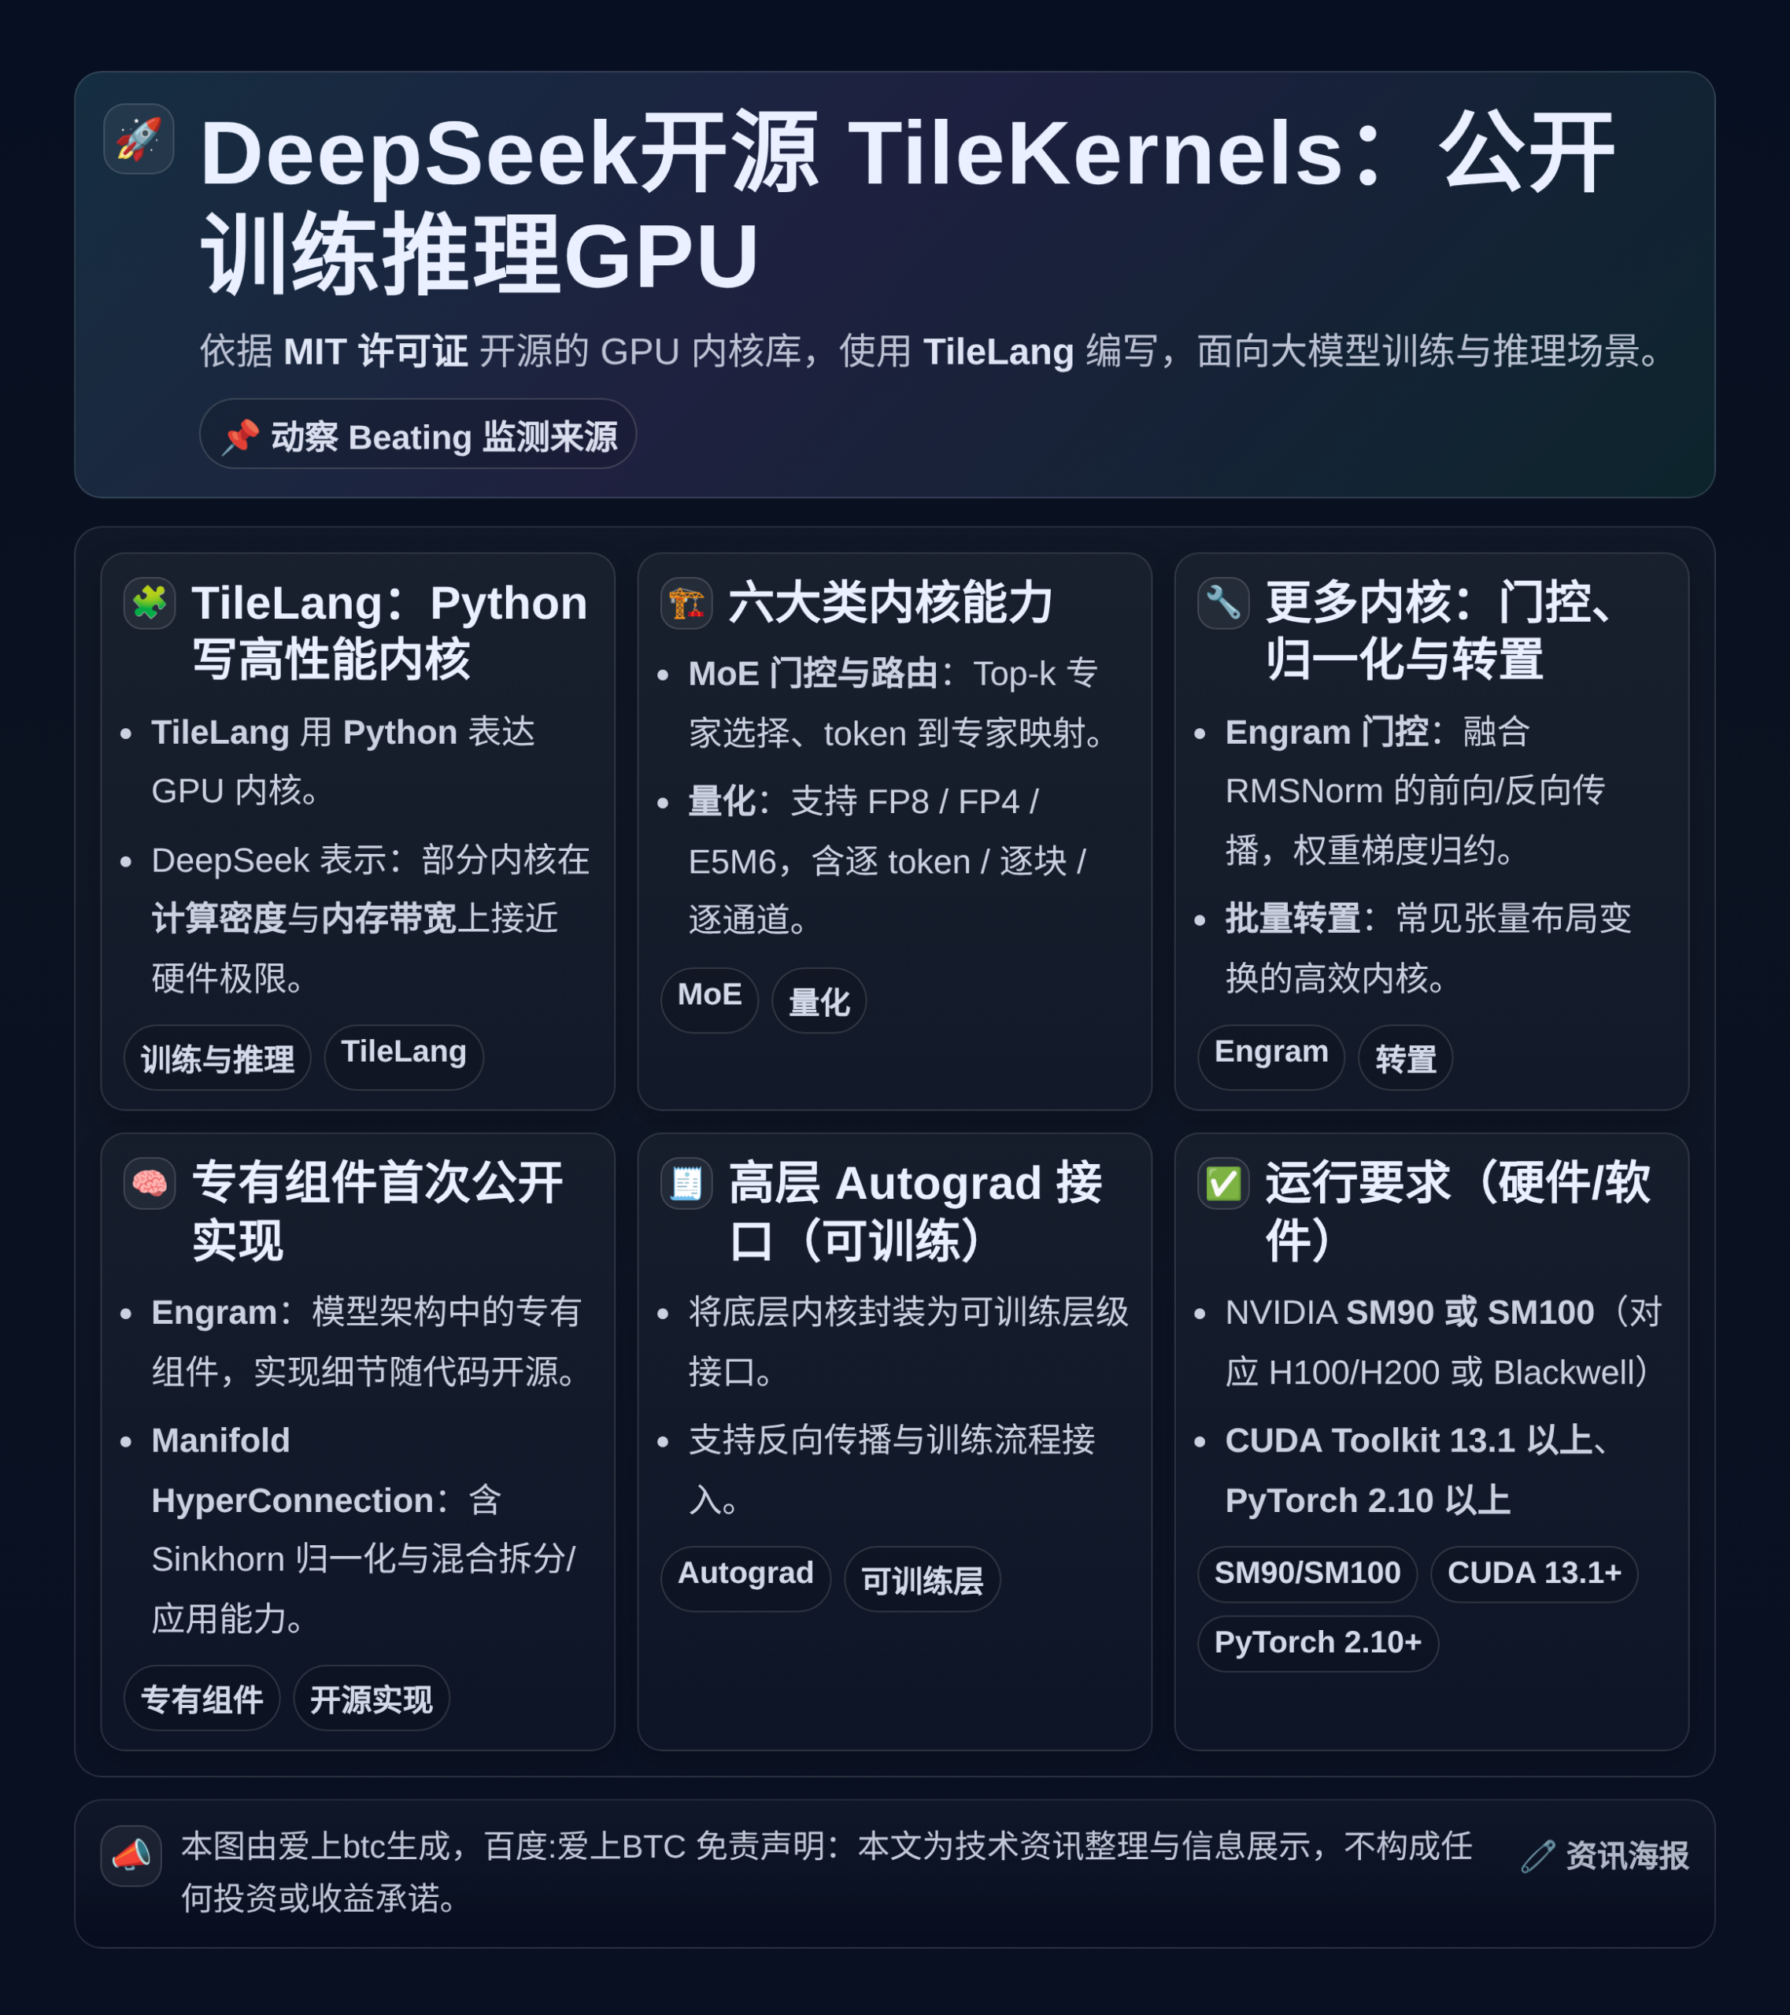Click the bullet starting DeepSeek 表示：部分内核
The image size is (1790, 2015).
pyautogui.click(x=370, y=919)
